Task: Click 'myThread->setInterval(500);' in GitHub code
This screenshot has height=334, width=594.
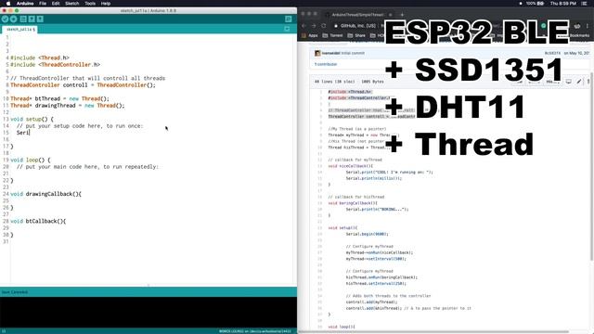Action: click(376, 259)
